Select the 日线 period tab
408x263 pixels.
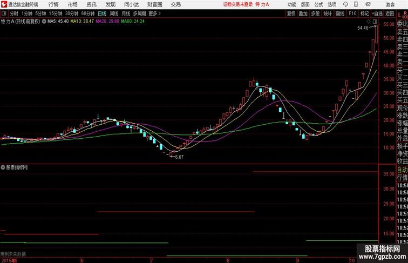click(102, 14)
